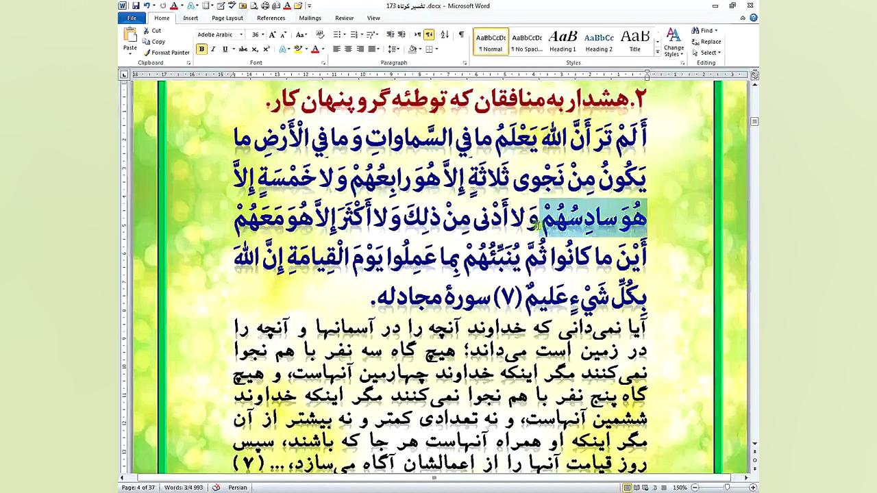Screen dimensions: 877x493
Task: Select the Format Painter icon
Action: point(146,52)
